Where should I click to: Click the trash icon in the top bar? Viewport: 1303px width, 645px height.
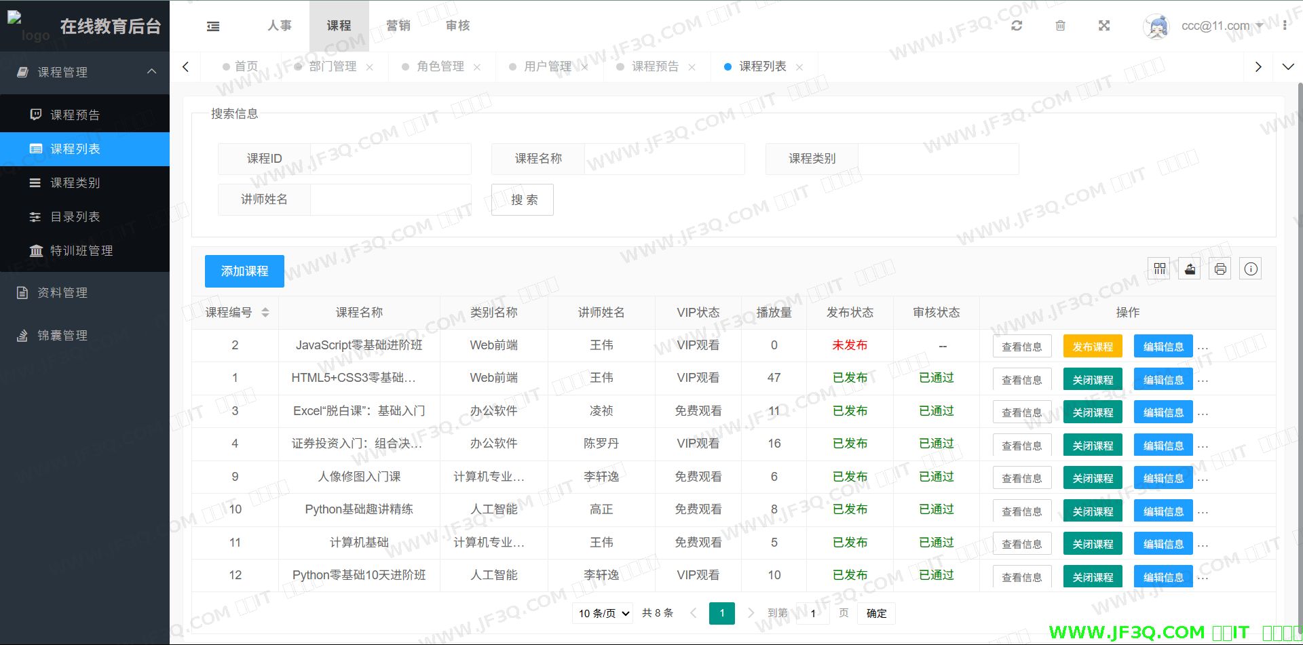pos(1060,26)
